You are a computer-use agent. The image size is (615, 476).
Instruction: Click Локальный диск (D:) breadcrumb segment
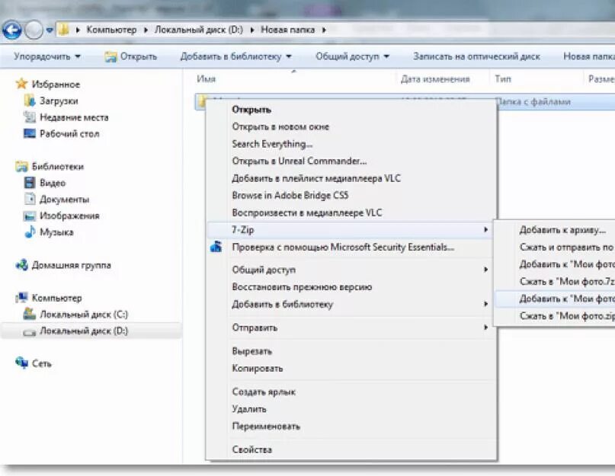198,30
